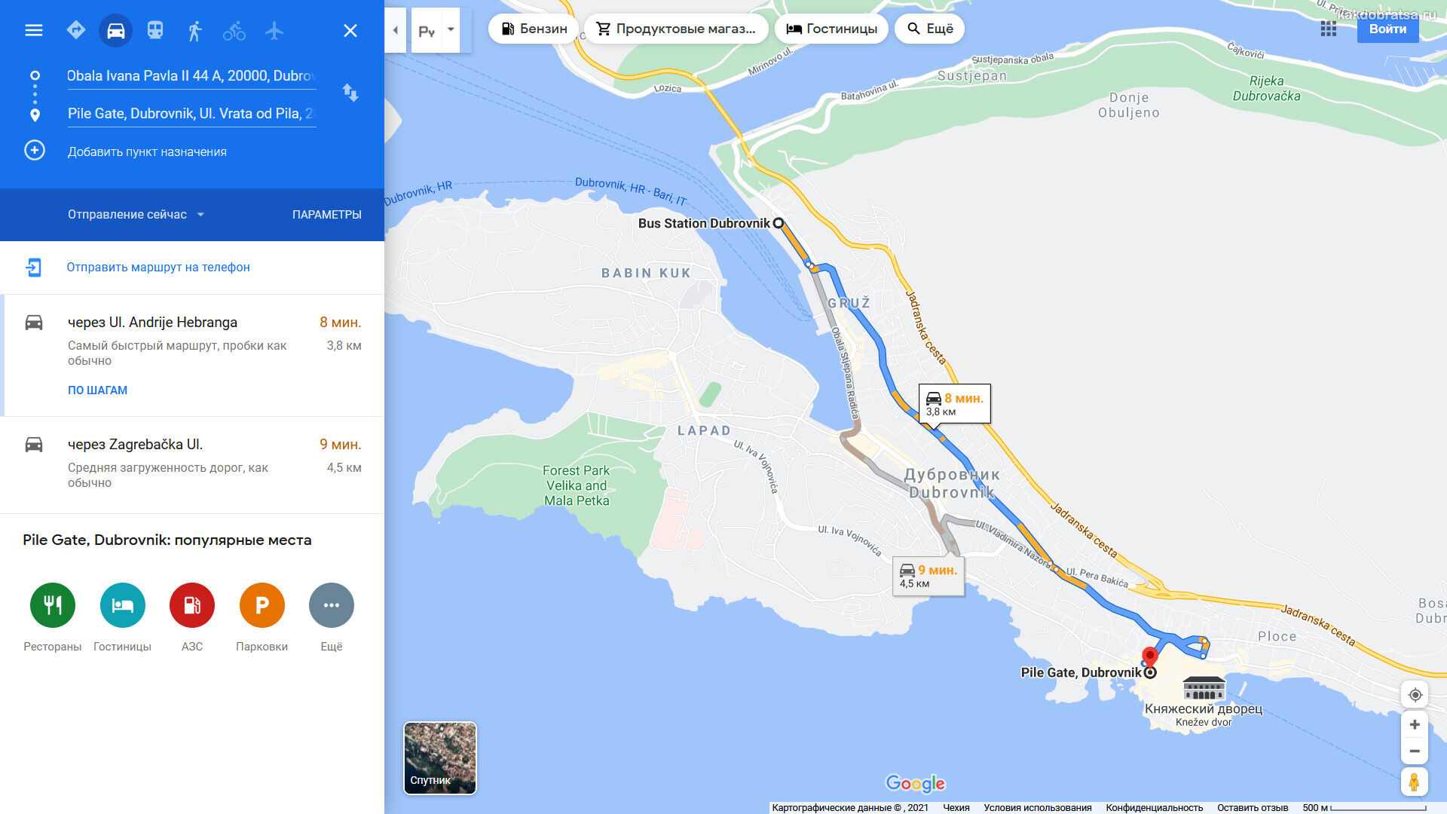
Task: Select the flights travel mode icon
Action: pos(274,30)
